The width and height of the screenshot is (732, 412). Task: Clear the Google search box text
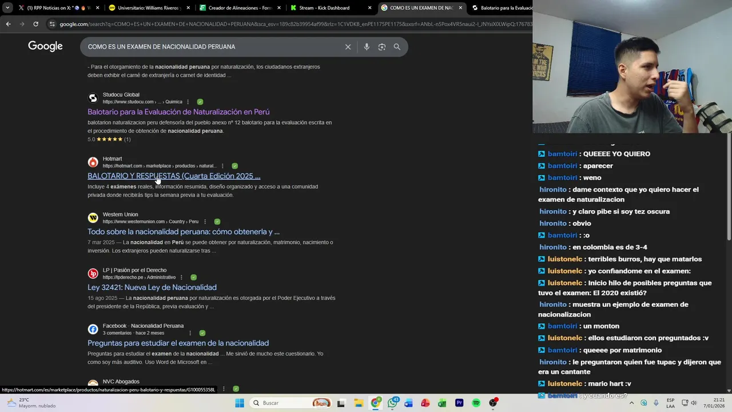pos(348,47)
